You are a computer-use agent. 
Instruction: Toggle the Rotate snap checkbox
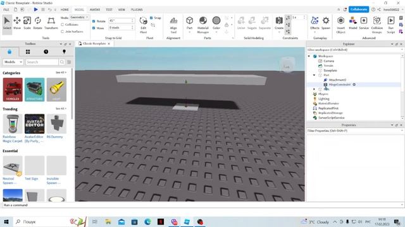(x=94, y=21)
